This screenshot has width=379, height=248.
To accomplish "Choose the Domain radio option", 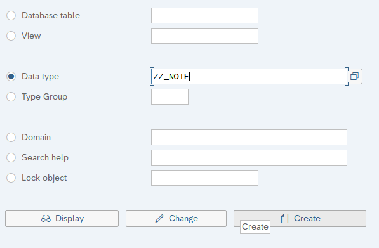I will coord(11,137).
